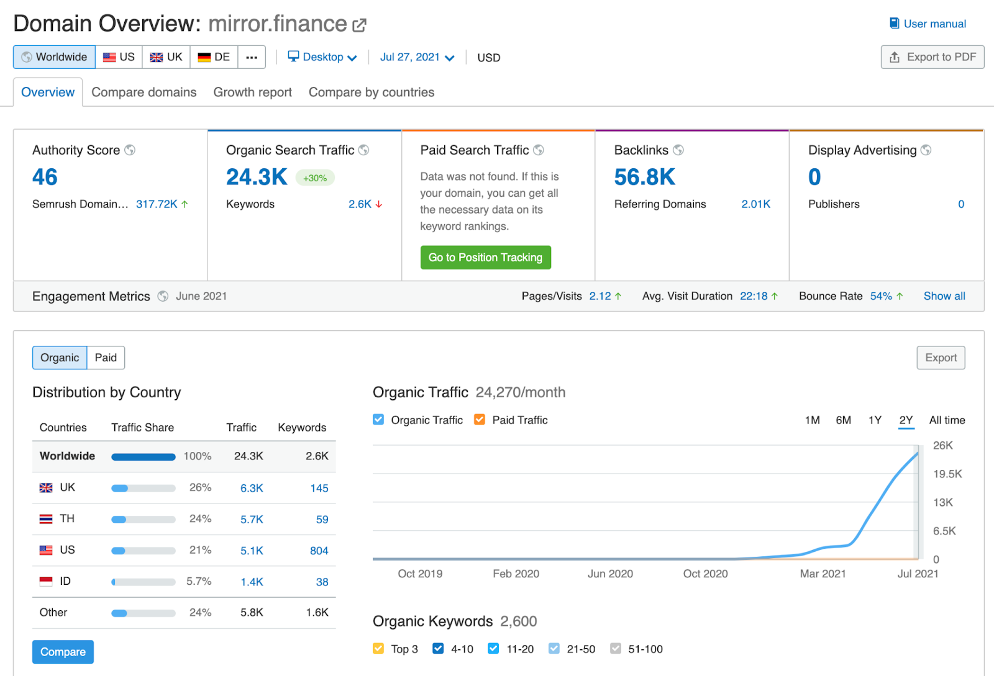Screen dimensions: 994x676
Task: Click Thailand flag in country table
Action: point(46,519)
